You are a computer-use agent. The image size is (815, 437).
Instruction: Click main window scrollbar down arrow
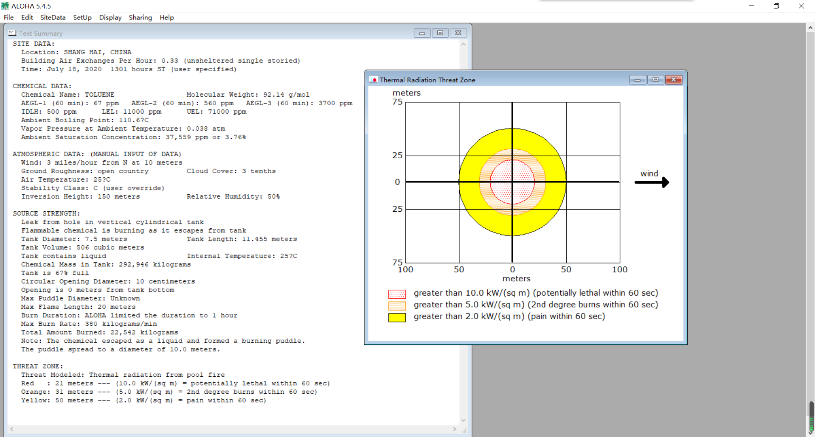(810, 433)
